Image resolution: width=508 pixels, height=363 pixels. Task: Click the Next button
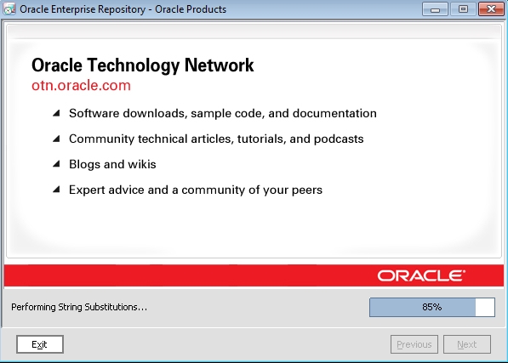pos(467,344)
